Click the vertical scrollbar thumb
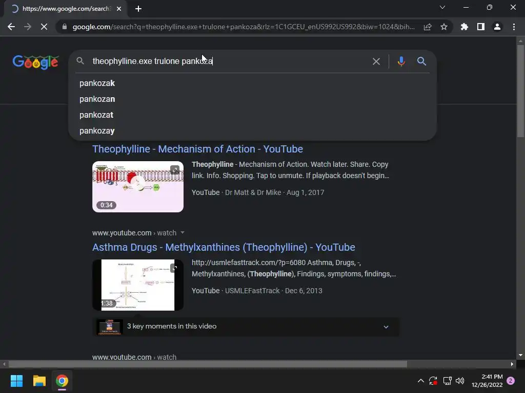 520,91
